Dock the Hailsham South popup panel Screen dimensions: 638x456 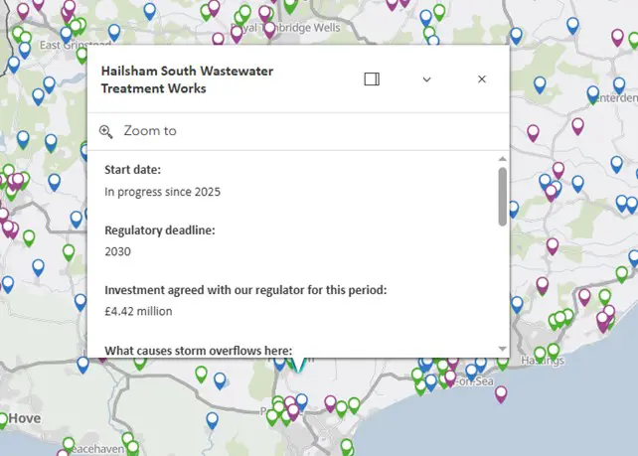[x=372, y=79]
